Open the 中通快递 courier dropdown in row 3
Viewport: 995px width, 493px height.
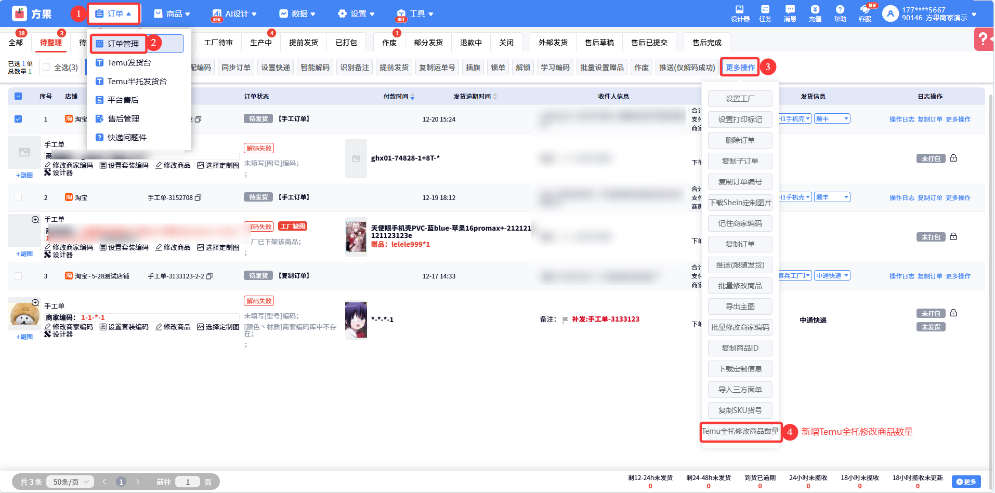click(x=832, y=276)
